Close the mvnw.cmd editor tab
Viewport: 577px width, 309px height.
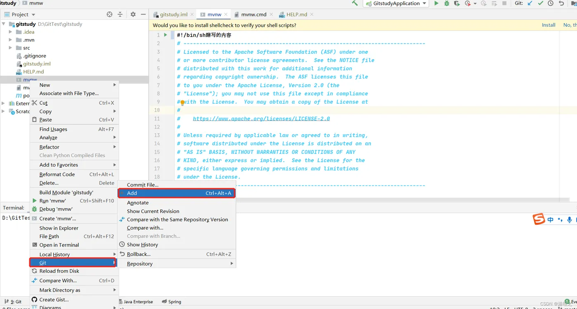tap(271, 14)
